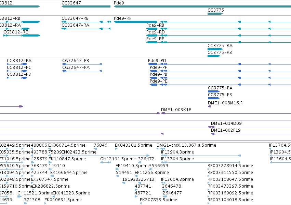Select Pde9-PB protein label
The image size is (291, 205).
click(x=158, y=74)
